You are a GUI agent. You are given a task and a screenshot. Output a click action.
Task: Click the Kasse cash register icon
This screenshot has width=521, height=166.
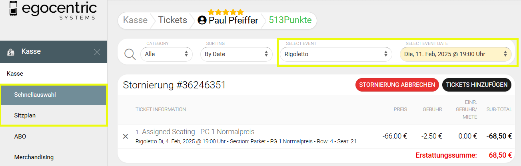pos(11,52)
